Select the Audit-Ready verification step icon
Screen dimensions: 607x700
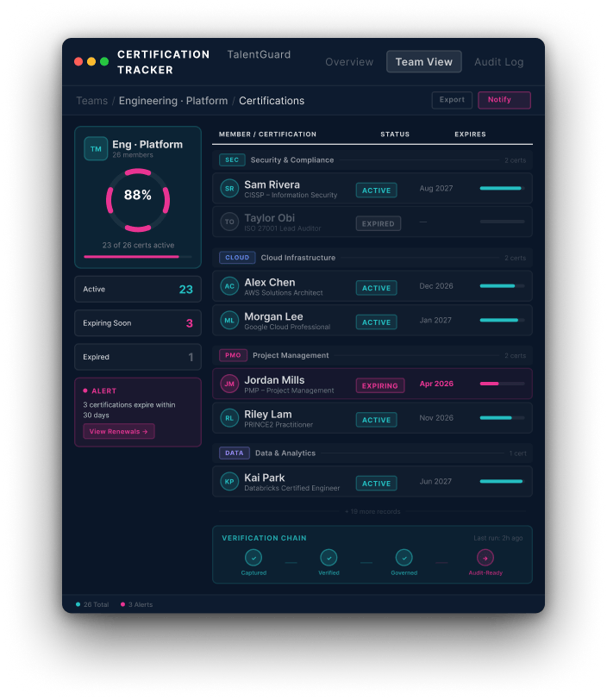pos(485,558)
